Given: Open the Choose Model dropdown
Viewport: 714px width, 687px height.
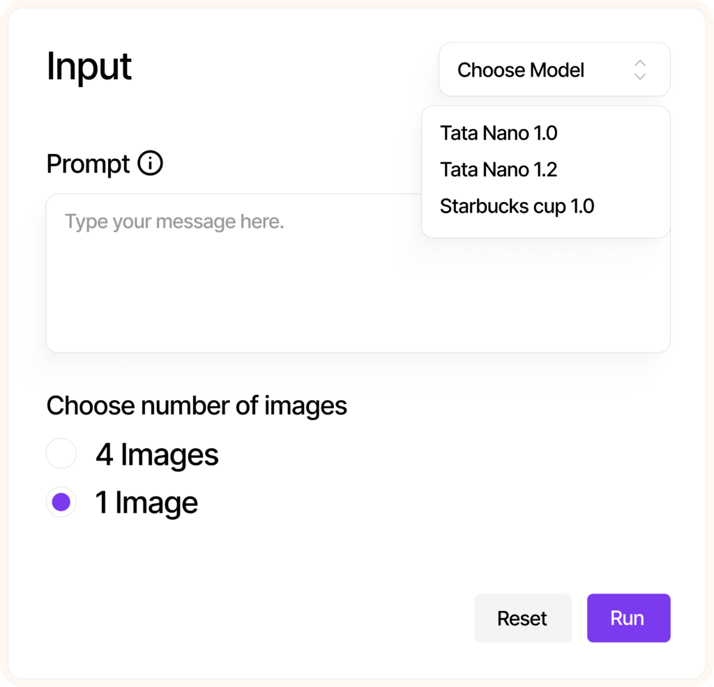Looking at the screenshot, I should [x=554, y=70].
